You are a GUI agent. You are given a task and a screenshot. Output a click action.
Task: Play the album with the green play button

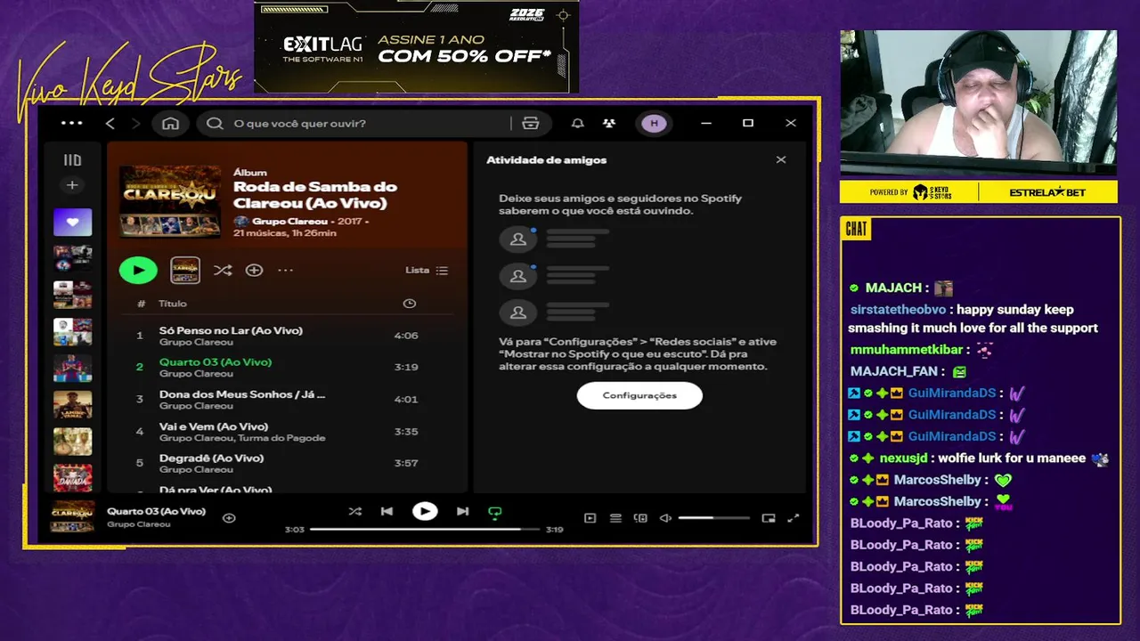(138, 270)
